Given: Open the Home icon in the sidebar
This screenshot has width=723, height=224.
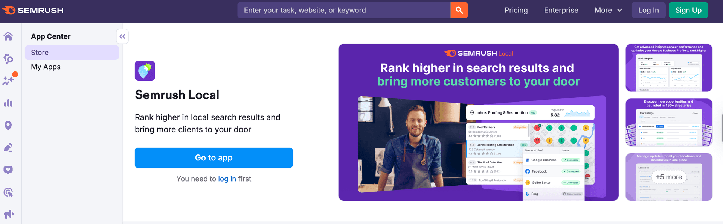Looking at the screenshot, I should click(x=9, y=36).
